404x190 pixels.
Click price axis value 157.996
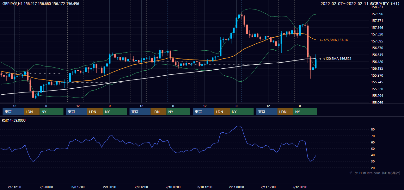pyautogui.click(x=377, y=14)
